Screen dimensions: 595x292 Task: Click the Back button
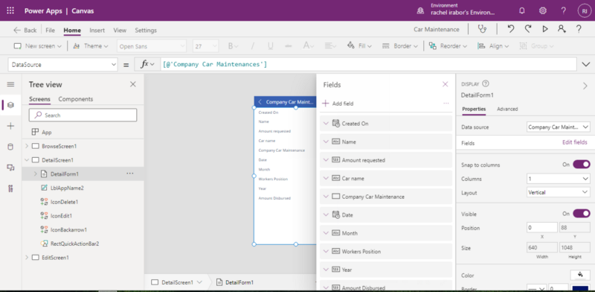pos(25,30)
